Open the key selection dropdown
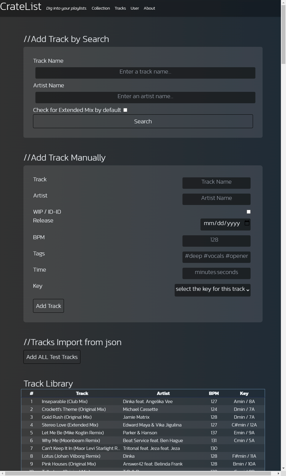Image resolution: width=286 pixels, height=476 pixels. tap(212, 290)
